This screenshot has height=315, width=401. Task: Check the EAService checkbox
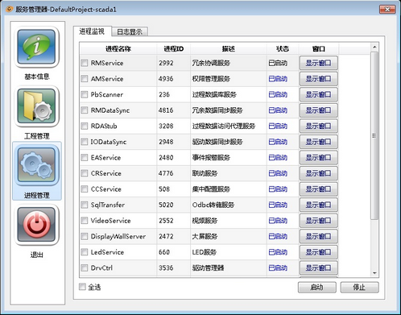[x=85, y=158]
